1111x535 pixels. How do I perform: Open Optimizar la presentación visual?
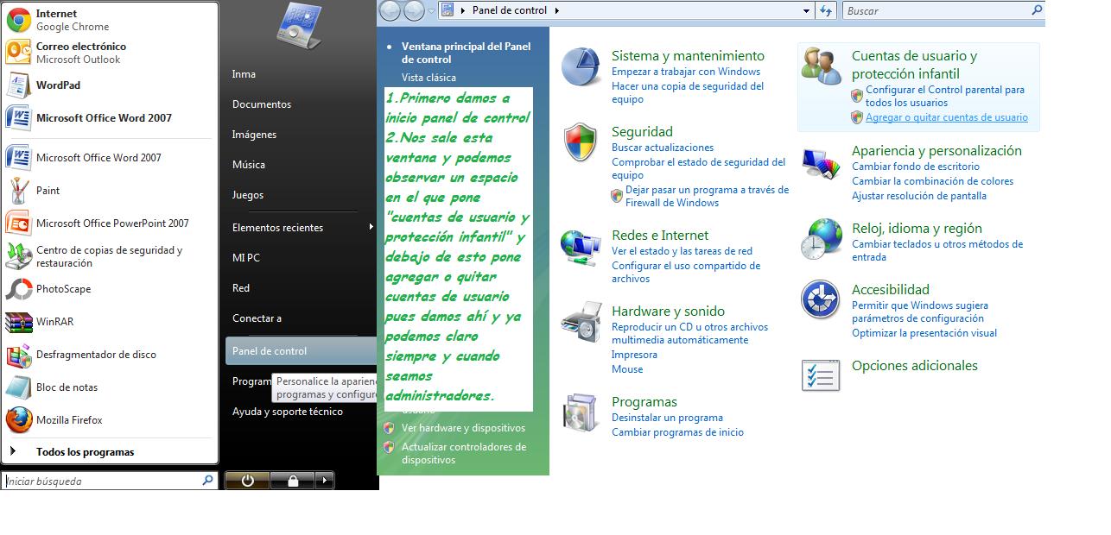pyautogui.click(x=924, y=333)
